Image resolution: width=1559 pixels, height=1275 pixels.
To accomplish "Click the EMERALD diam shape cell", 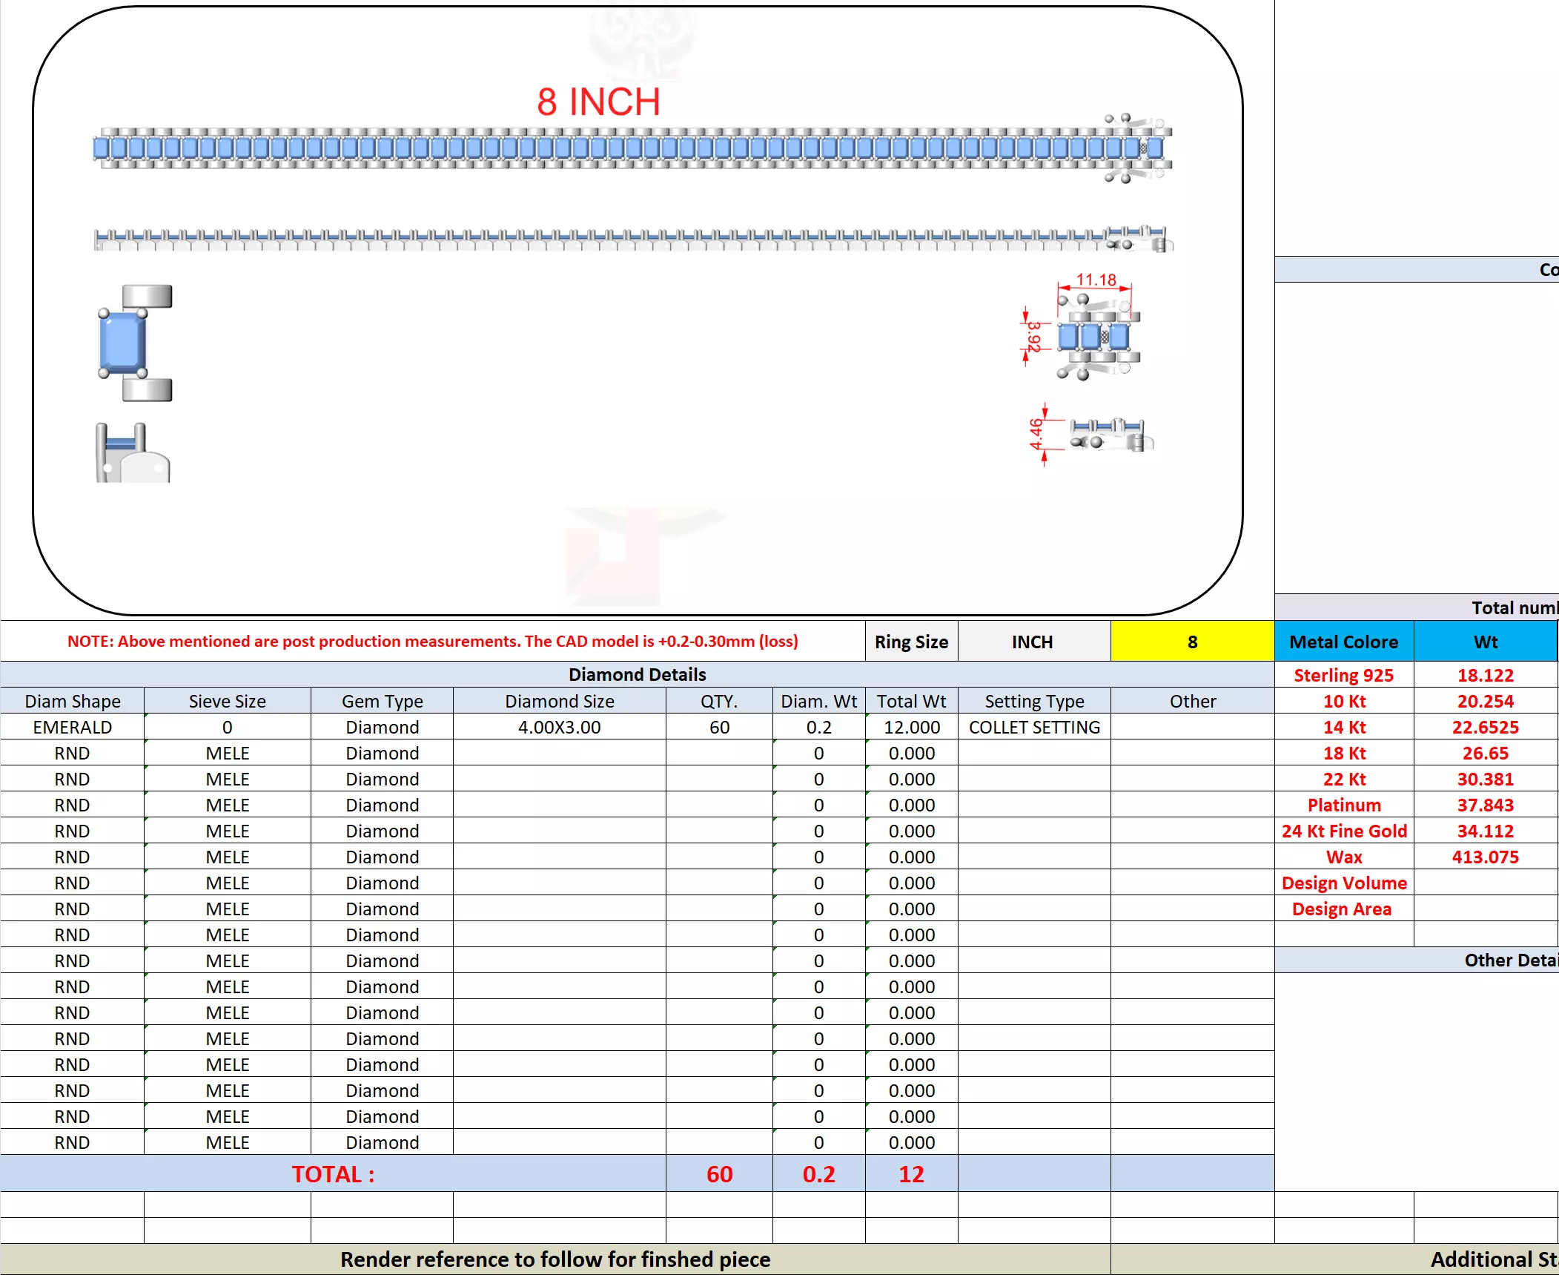I will click(x=72, y=727).
